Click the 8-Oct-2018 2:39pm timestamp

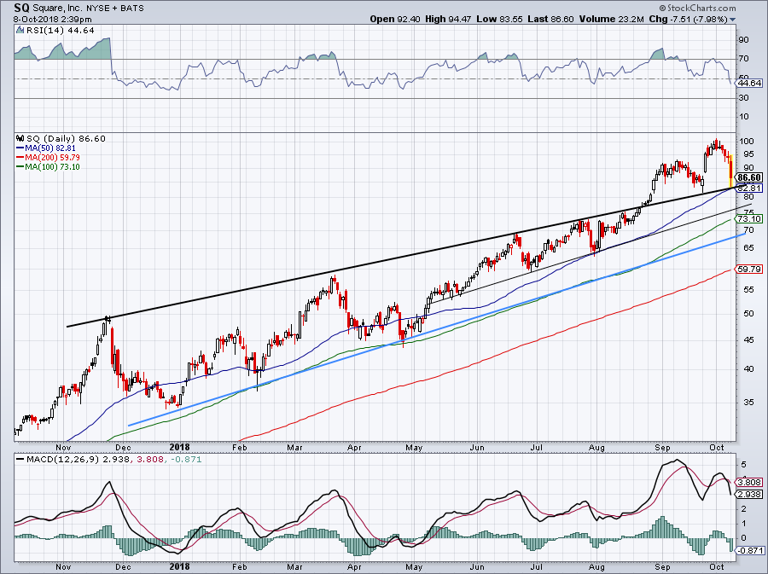pos(52,20)
